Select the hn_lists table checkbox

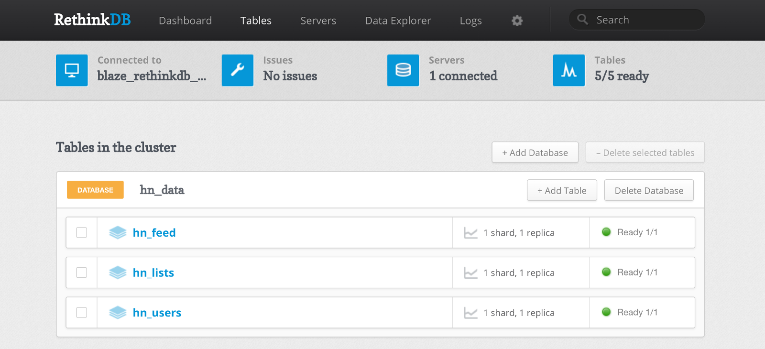coord(82,273)
